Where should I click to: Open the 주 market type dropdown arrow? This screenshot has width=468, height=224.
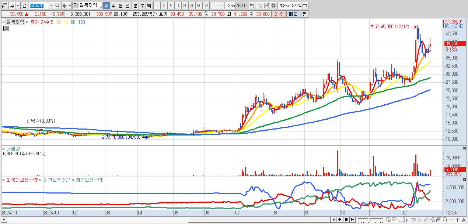tap(18, 6)
